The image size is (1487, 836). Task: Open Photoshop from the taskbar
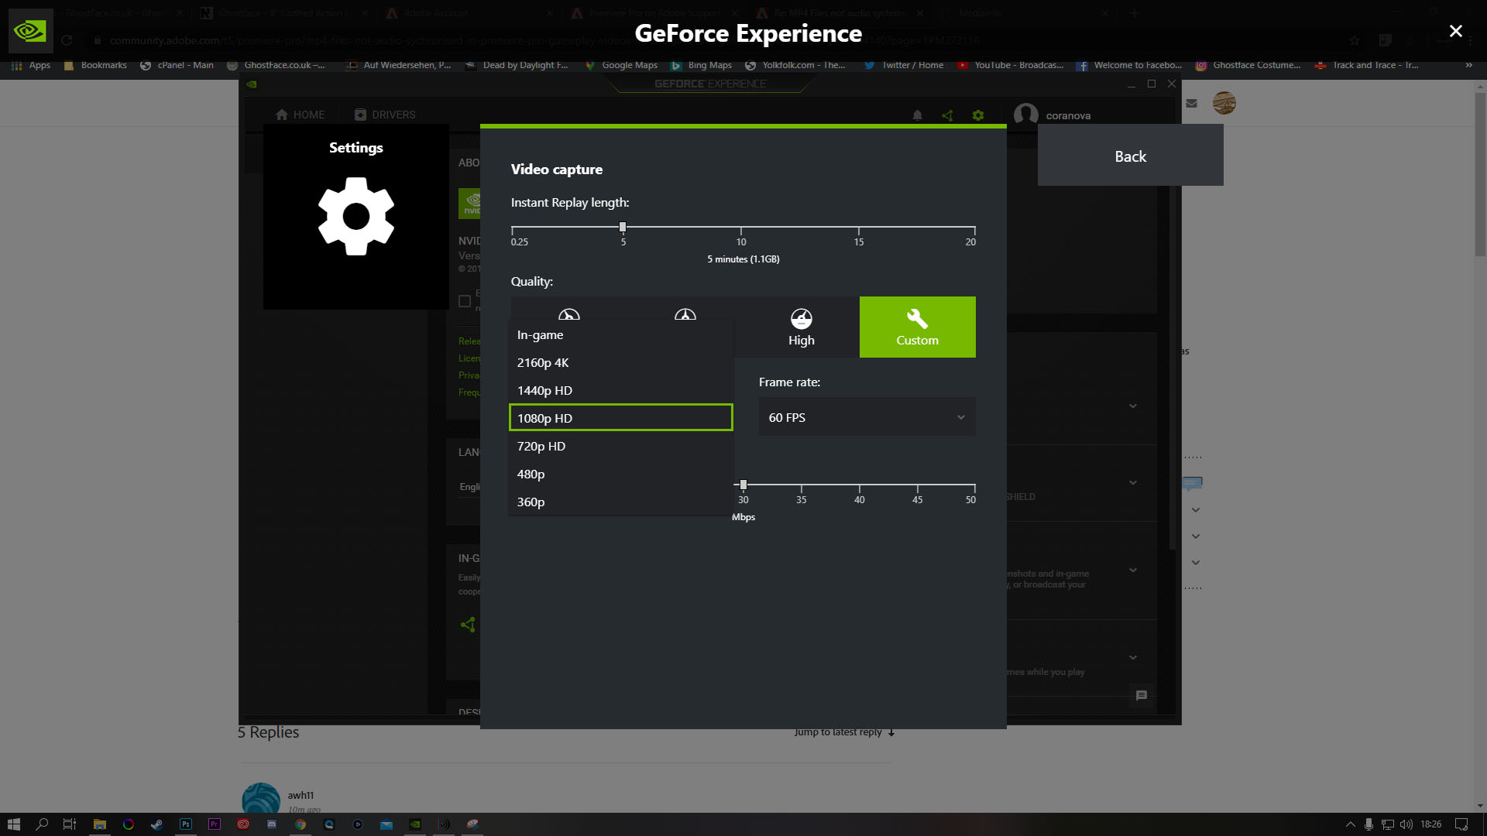tap(186, 824)
